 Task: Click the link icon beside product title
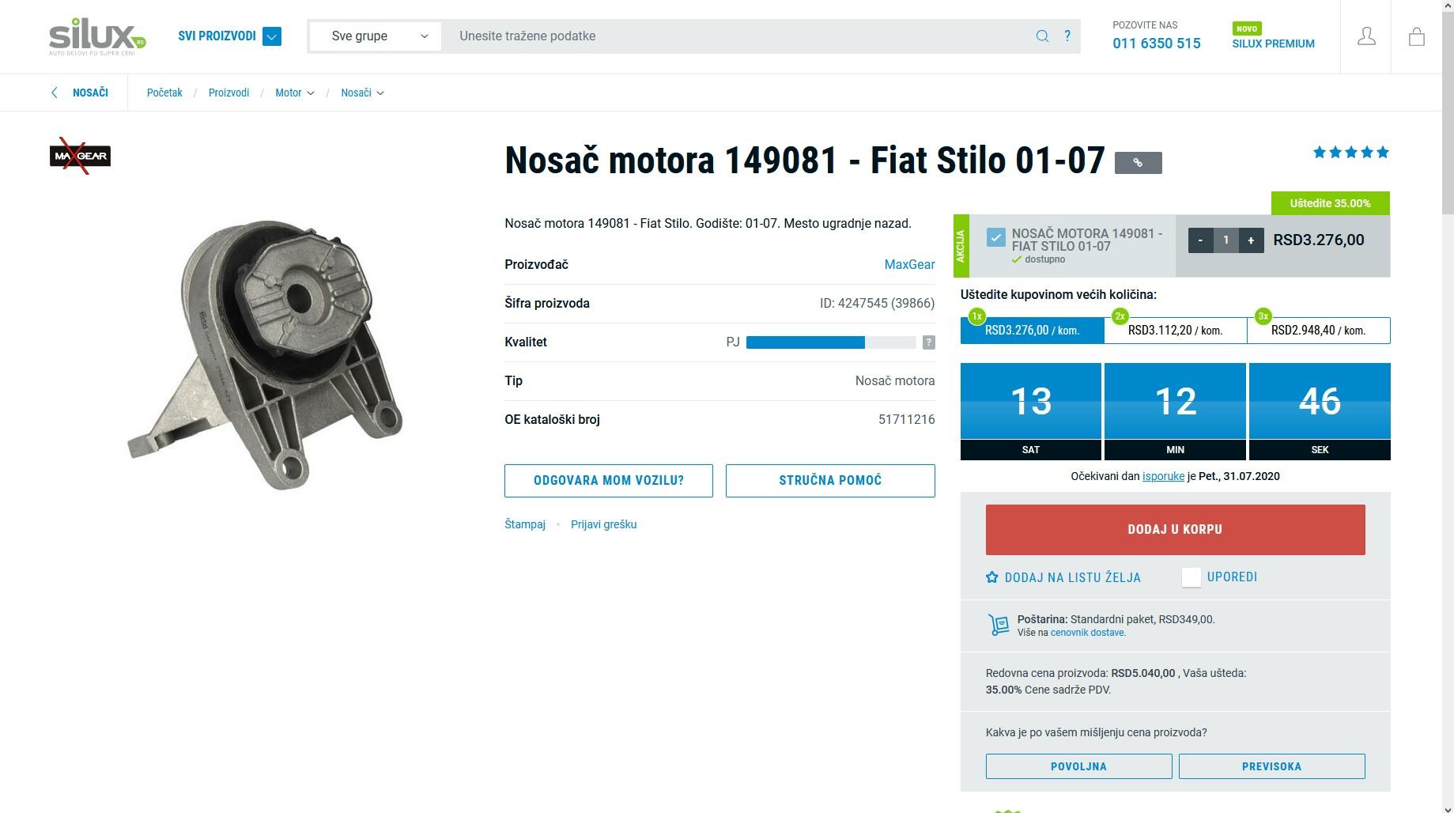[1138, 163]
